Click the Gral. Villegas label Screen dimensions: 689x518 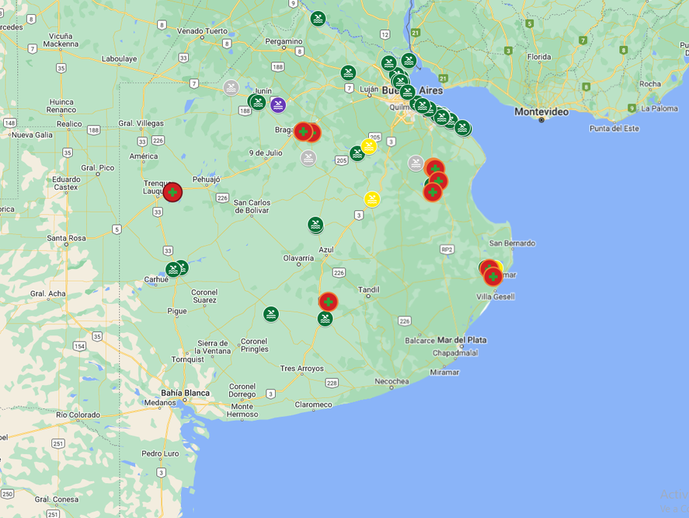[x=141, y=123]
